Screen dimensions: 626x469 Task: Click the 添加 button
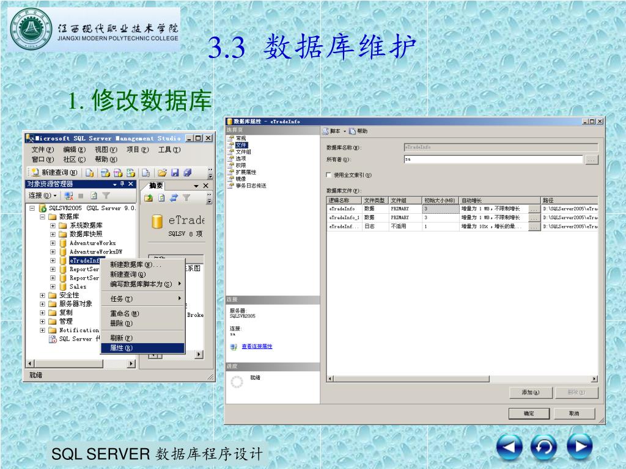point(531,393)
